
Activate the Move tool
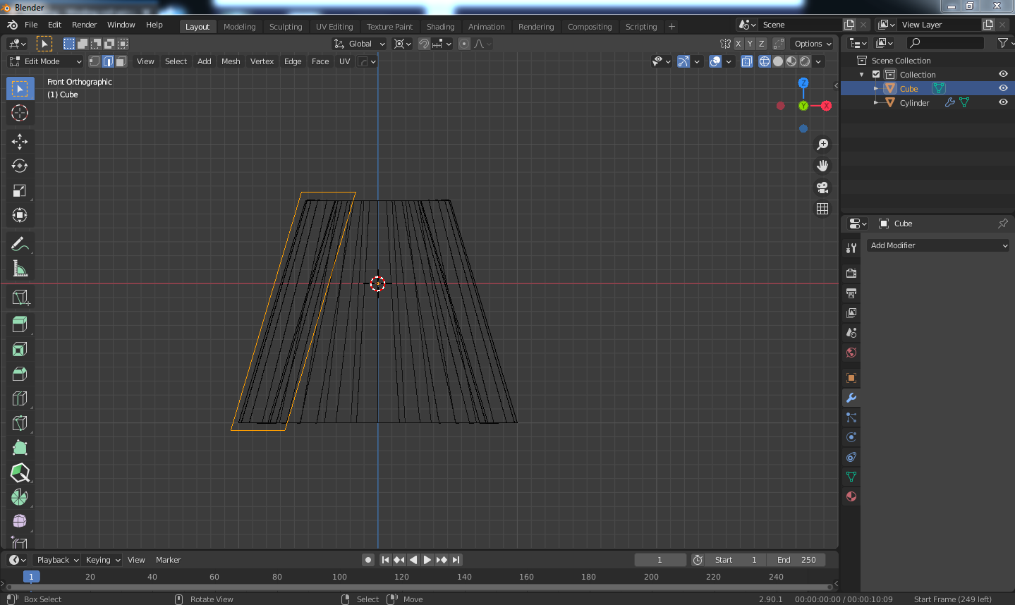[x=20, y=142]
